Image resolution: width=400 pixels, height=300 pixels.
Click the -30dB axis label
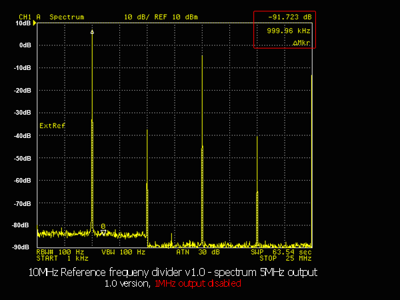[23, 113]
